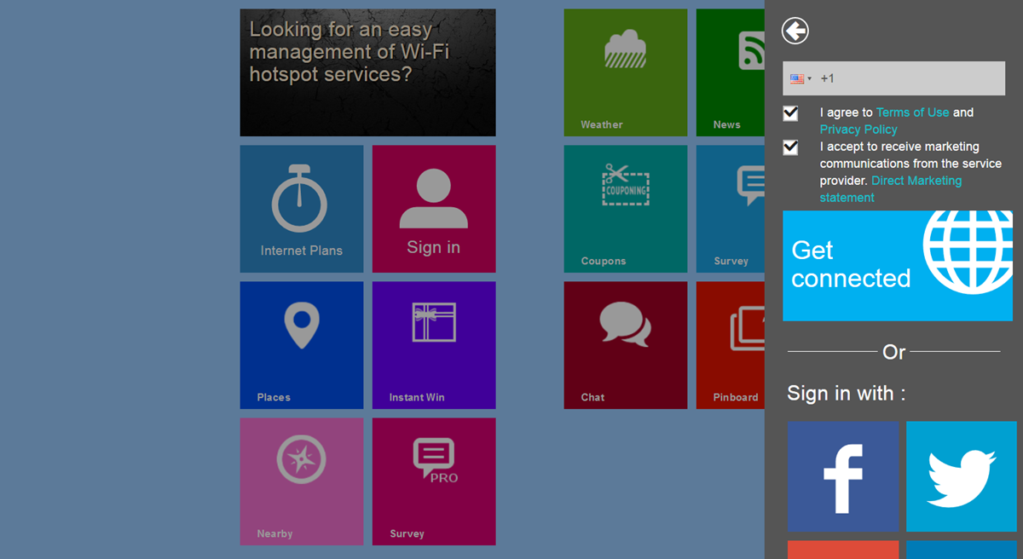1023x559 pixels.
Task: Open the Pinboard tile
Action: tap(731, 345)
